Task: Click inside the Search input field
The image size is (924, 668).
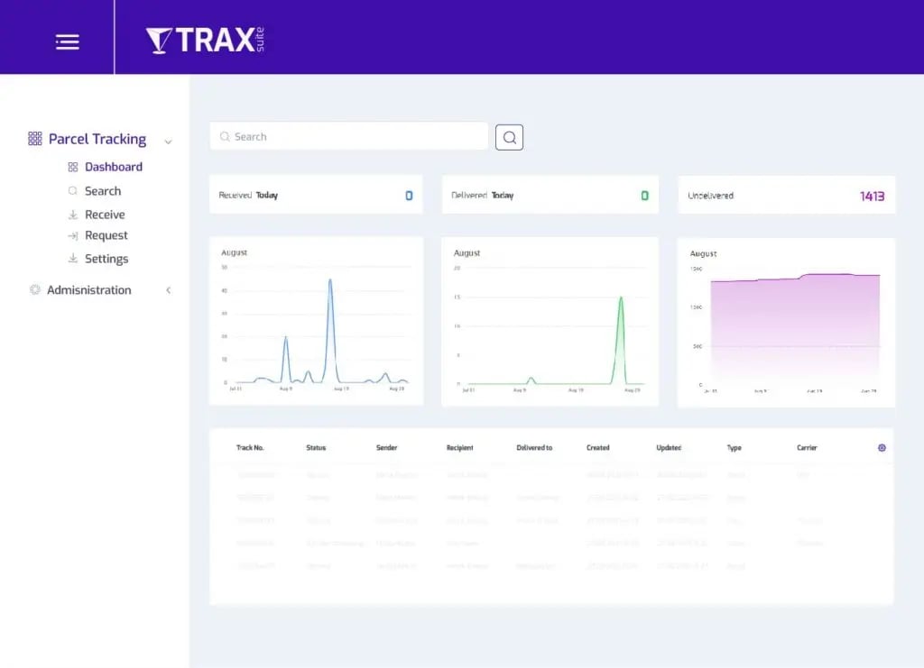Action: [349, 136]
